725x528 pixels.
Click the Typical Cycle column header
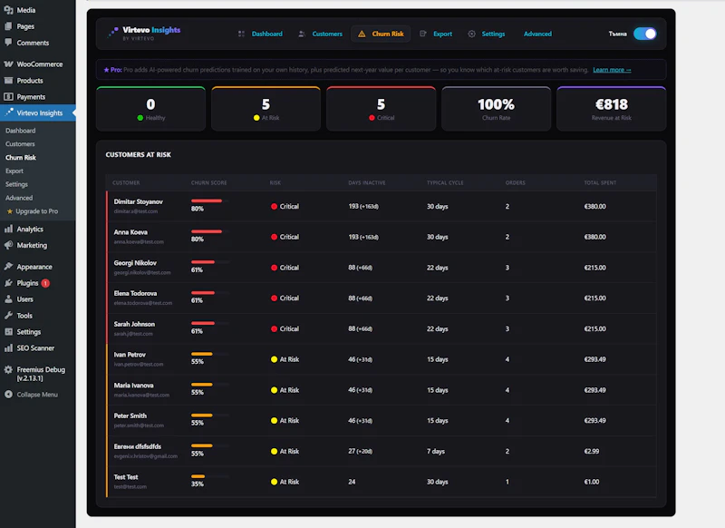tap(445, 182)
